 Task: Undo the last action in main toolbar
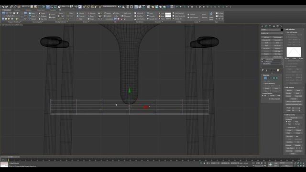pos(3,7)
